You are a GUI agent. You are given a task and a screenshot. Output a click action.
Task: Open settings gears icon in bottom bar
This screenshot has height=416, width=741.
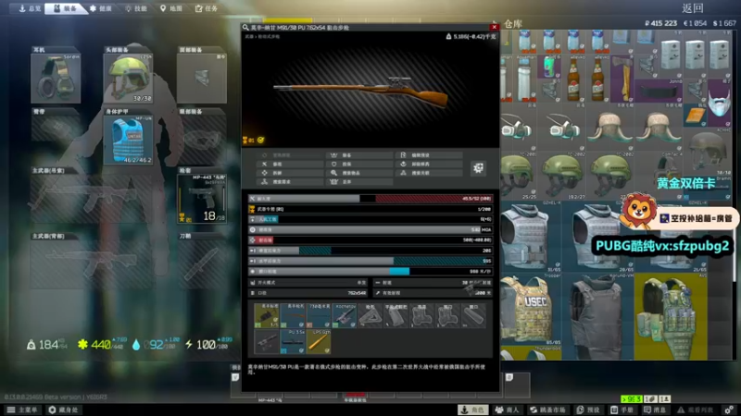(x=729, y=410)
